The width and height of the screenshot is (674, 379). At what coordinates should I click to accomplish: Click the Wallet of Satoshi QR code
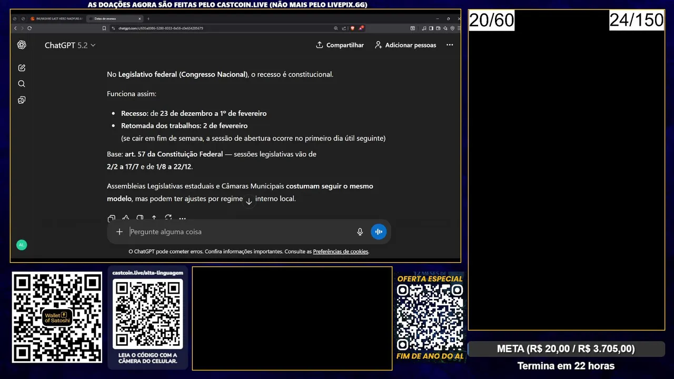[x=57, y=317]
